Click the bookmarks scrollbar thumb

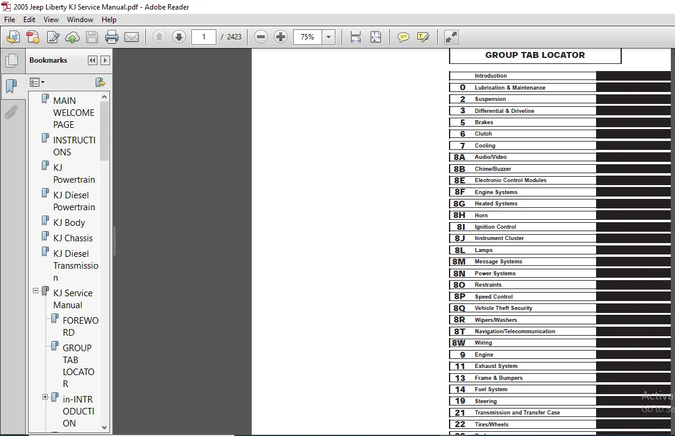(x=104, y=131)
